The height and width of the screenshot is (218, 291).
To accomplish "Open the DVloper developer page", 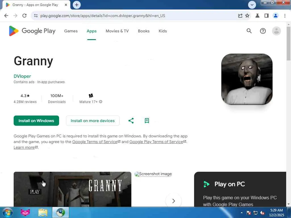I will pos(22,76).
